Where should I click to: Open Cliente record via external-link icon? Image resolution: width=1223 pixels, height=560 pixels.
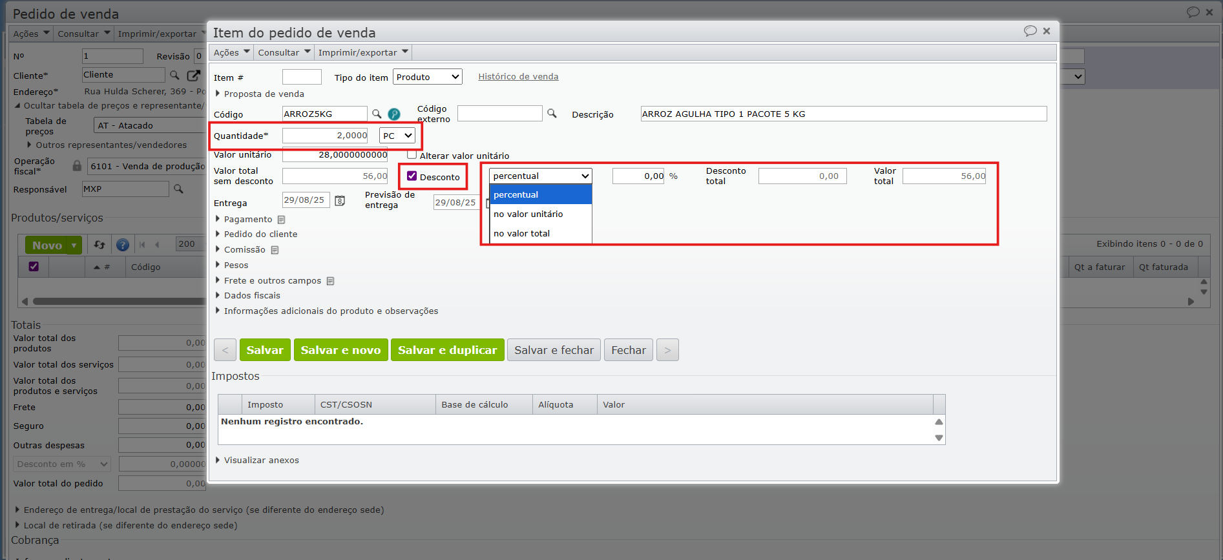click(x=193, y=75)
